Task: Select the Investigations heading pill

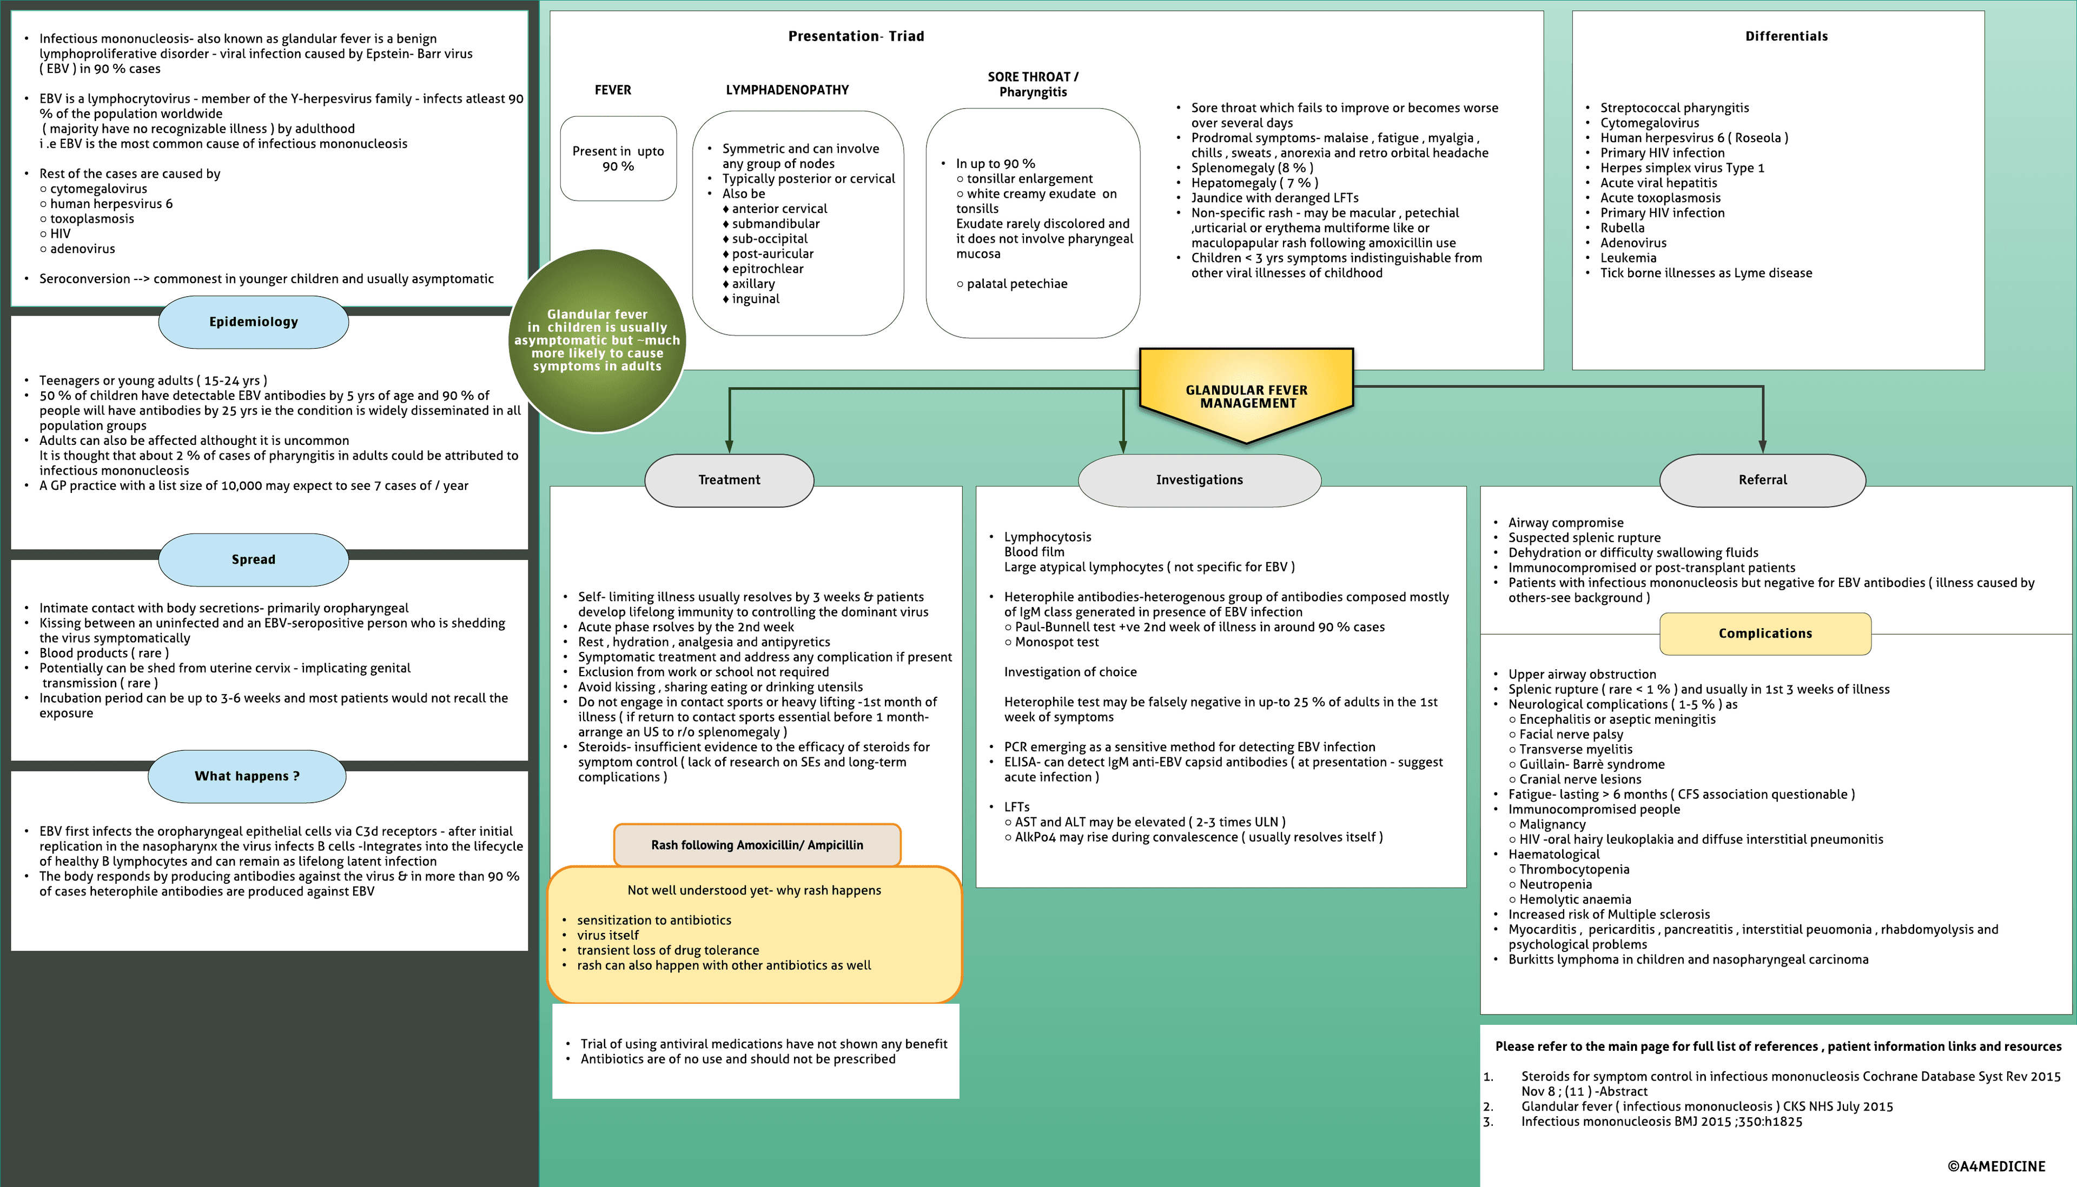Action: coord(1199,480)
